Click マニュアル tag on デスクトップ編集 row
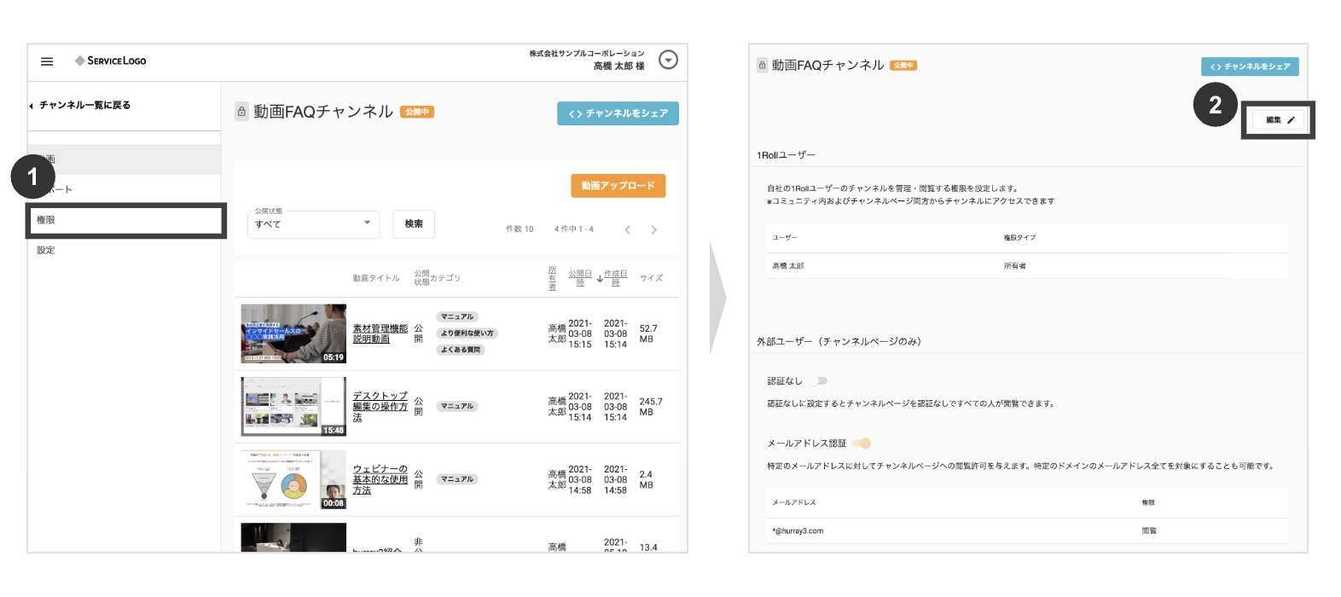The width and height of the screenshot is (1341, 597). tap(457, 406)
